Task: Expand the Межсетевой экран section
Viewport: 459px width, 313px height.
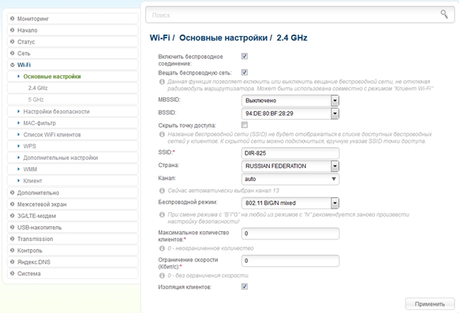Action: [42, 204]
